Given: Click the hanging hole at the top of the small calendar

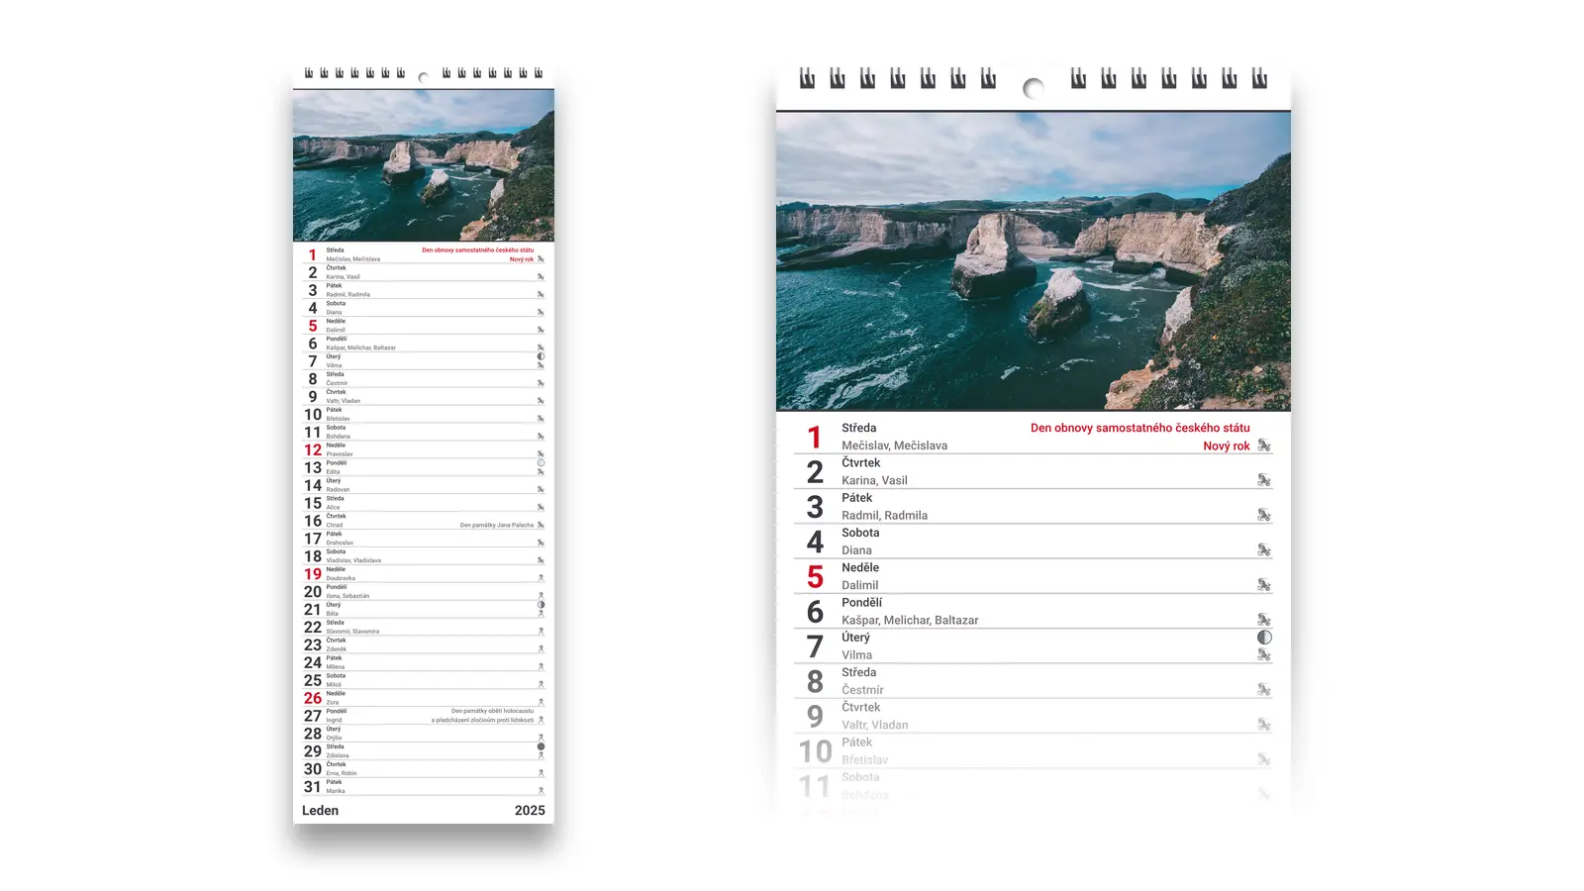Looking at the screenshot, I should (x=424, y=77).
